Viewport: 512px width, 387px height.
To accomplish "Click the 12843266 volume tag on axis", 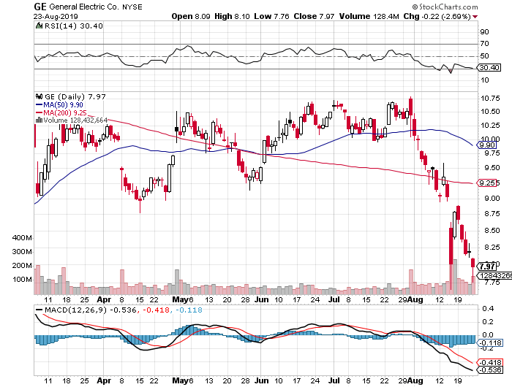I will click(494, 276).
